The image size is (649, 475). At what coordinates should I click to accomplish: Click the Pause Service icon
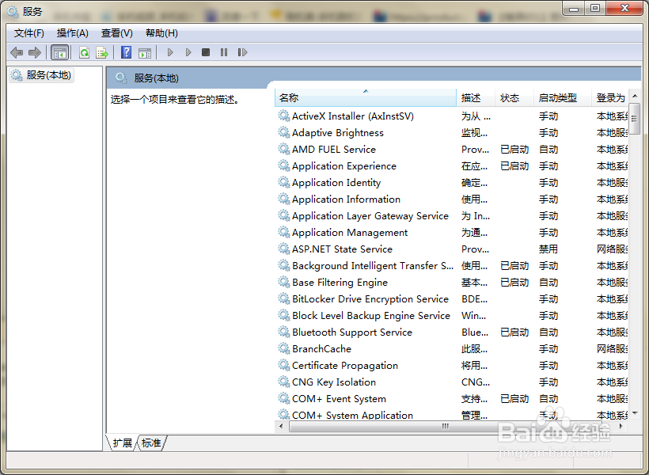(x=224, y=52)
